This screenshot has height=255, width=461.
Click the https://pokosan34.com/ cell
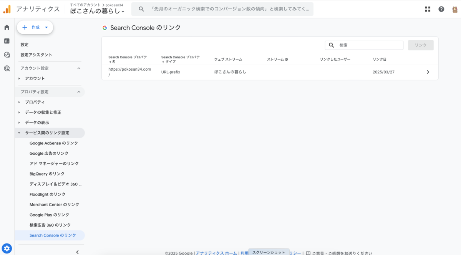click(130, 72)
